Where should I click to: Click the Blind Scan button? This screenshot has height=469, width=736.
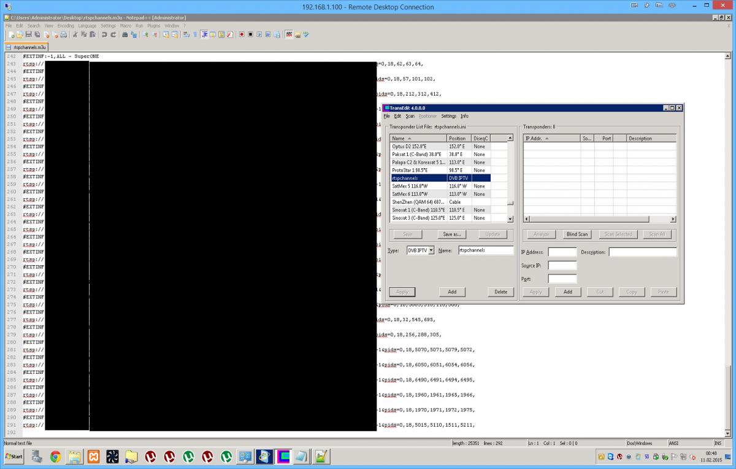pyautogui.click(x=577, y=234)
